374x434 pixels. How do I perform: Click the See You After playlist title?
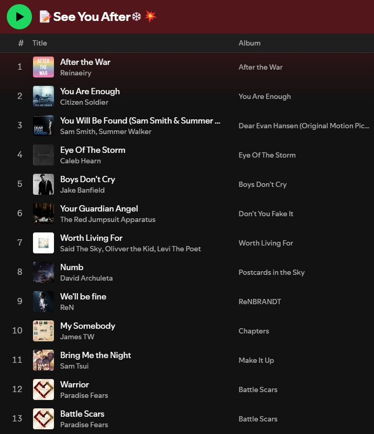point(92,17)
